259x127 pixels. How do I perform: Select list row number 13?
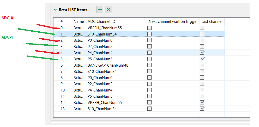tap(63, 109)
